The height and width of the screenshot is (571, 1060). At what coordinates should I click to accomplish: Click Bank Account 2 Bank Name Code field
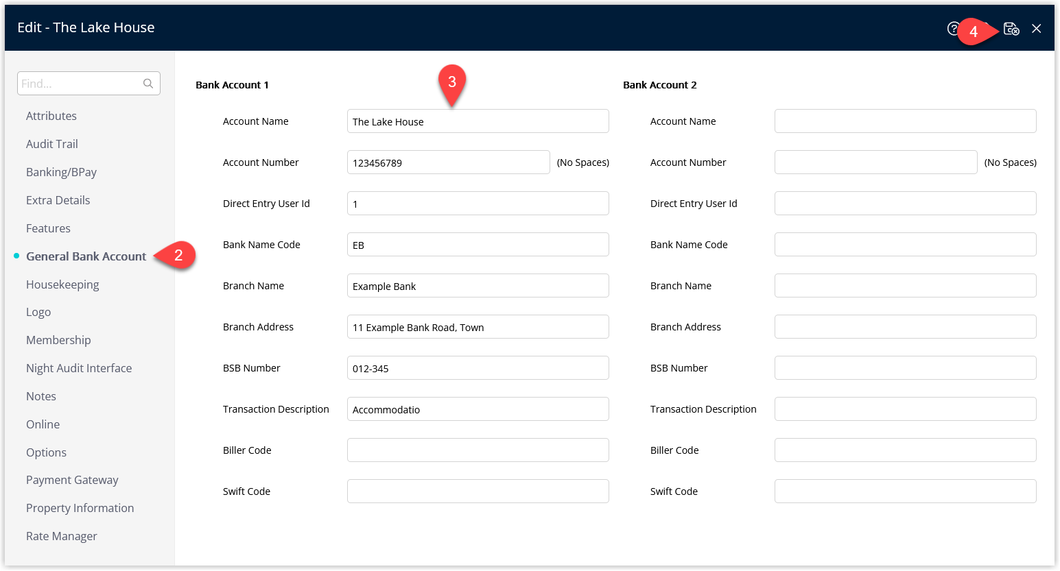tap(906, 245)
